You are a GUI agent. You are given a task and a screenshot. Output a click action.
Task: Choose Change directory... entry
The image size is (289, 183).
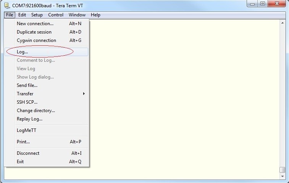pos(46,111)
